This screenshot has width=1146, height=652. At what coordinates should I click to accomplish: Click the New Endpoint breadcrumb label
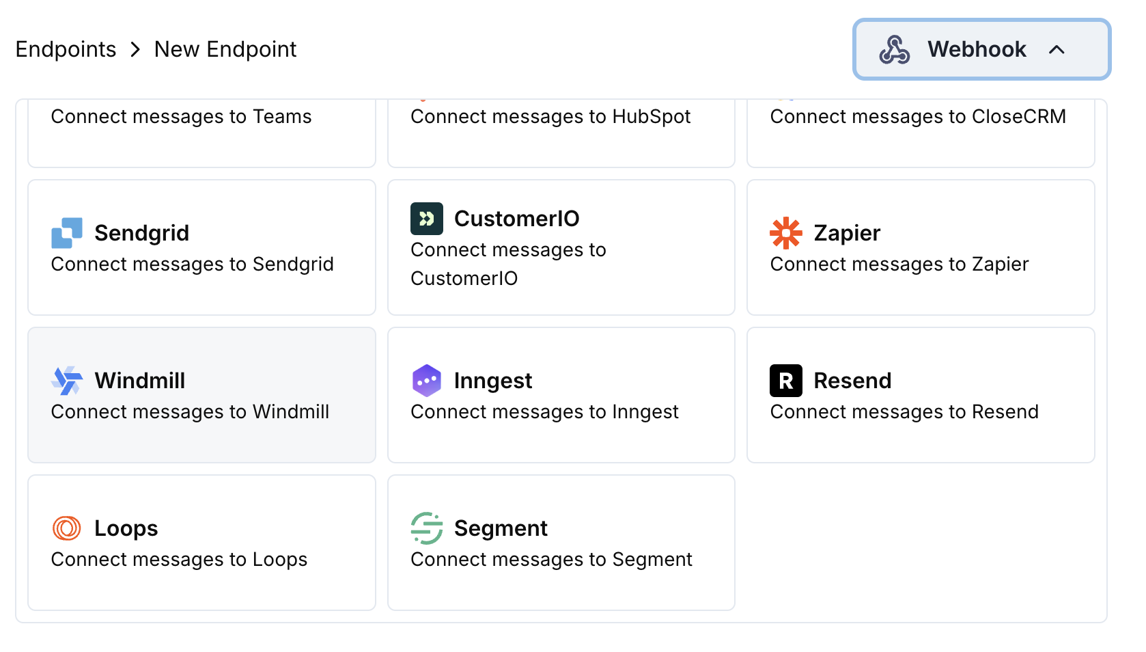(x=225, y=49)
